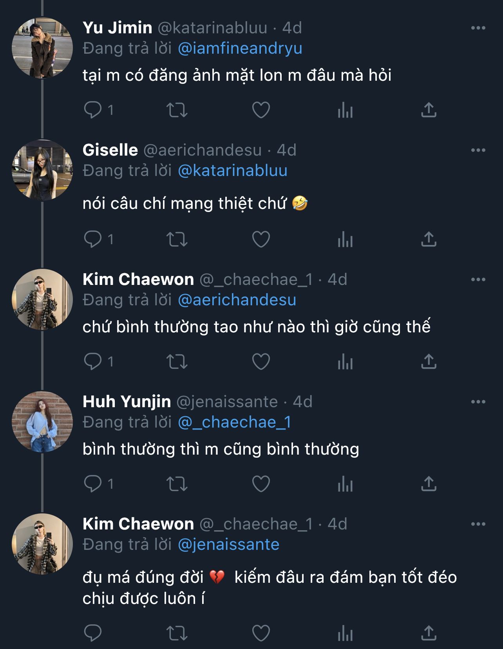View analytics on Yu Jimin's tweet
The height and width of the screenshot is (649, 503).
click(345, 110)
